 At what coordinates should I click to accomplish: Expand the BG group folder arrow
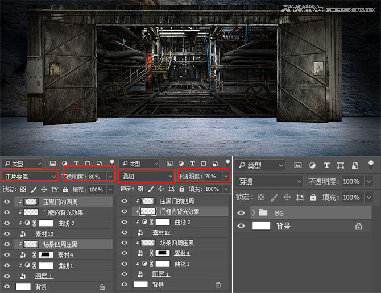pyautogui.click(x=252, y=212)
